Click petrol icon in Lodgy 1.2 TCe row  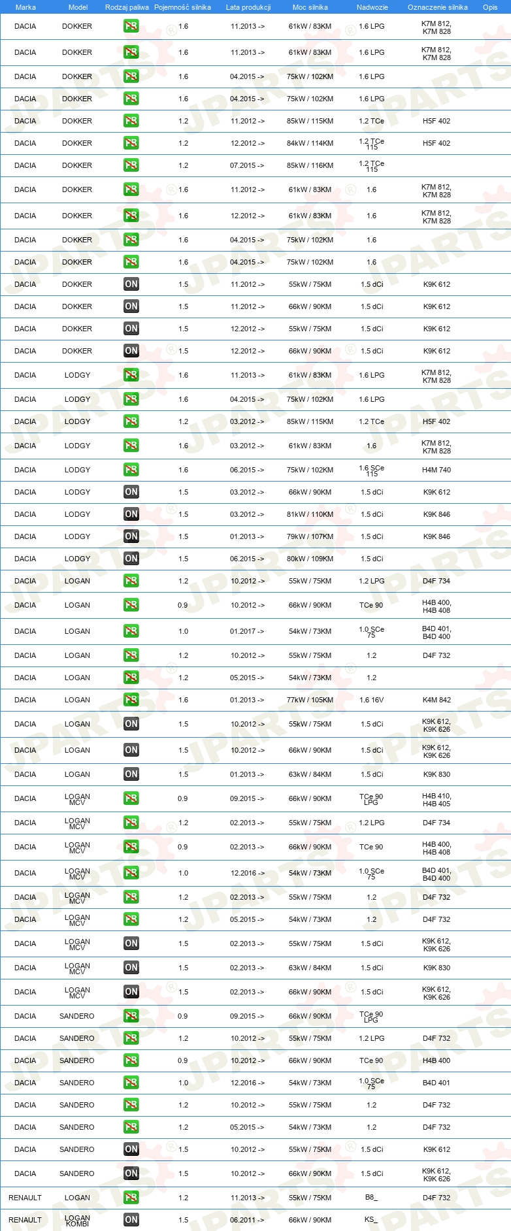tap(131, 421)
